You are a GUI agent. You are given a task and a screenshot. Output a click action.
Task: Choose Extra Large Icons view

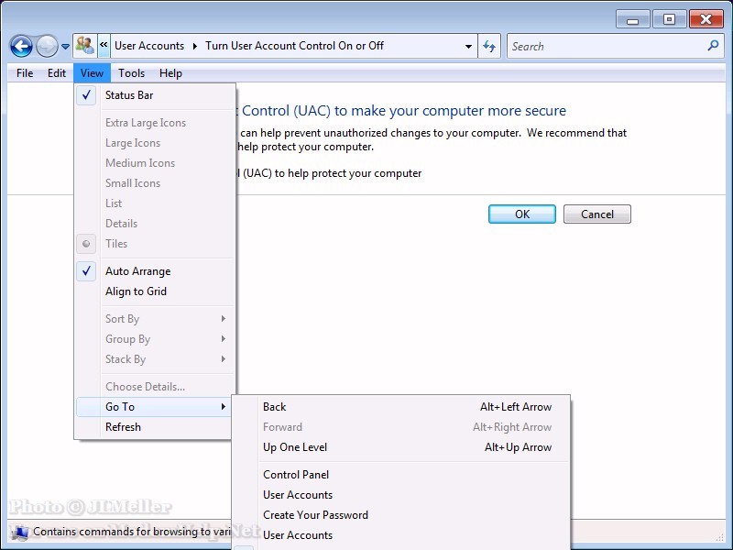pyautogui.click(x=155, y=123)
